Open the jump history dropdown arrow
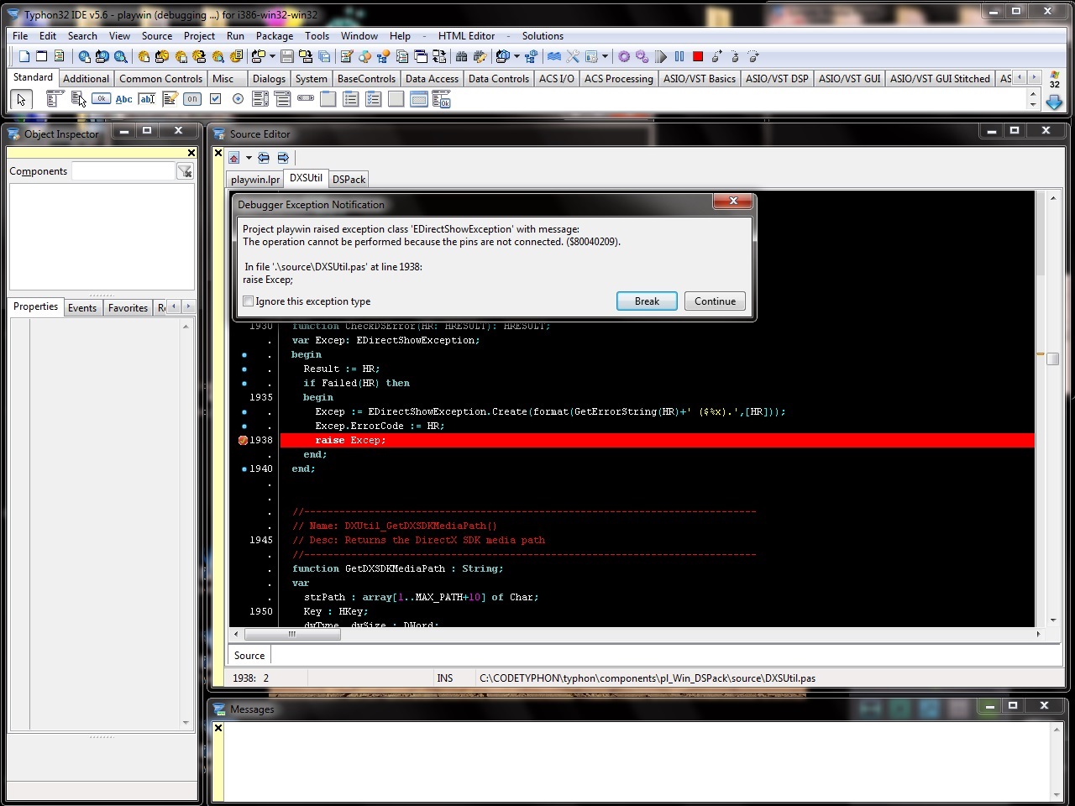Image resolution: width=1075 pixels, height=806 pixels. (x=249, y=158)
